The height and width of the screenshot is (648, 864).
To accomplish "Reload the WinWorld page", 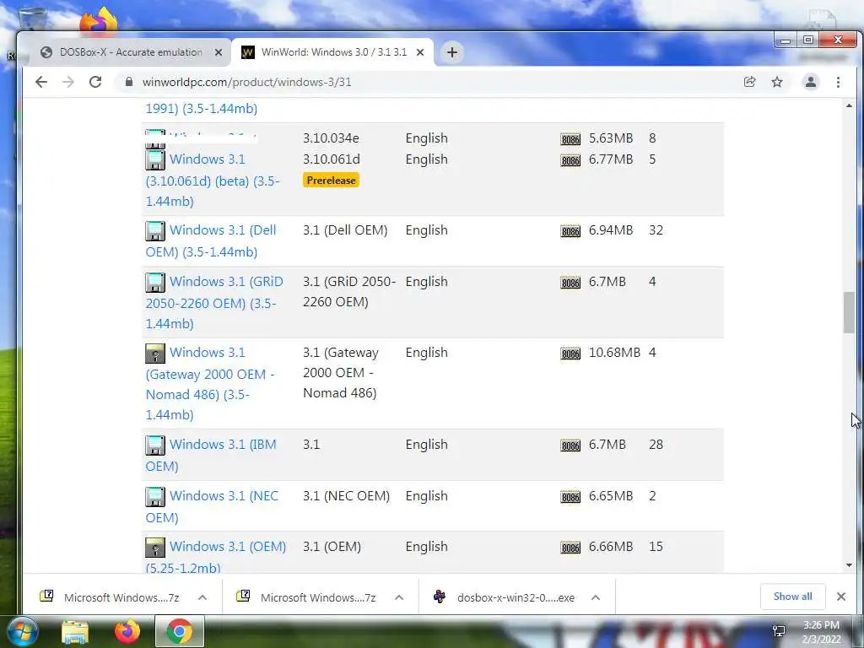I will click(95, 82).
